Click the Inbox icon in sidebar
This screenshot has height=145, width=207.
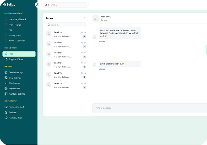pos(6,54)
